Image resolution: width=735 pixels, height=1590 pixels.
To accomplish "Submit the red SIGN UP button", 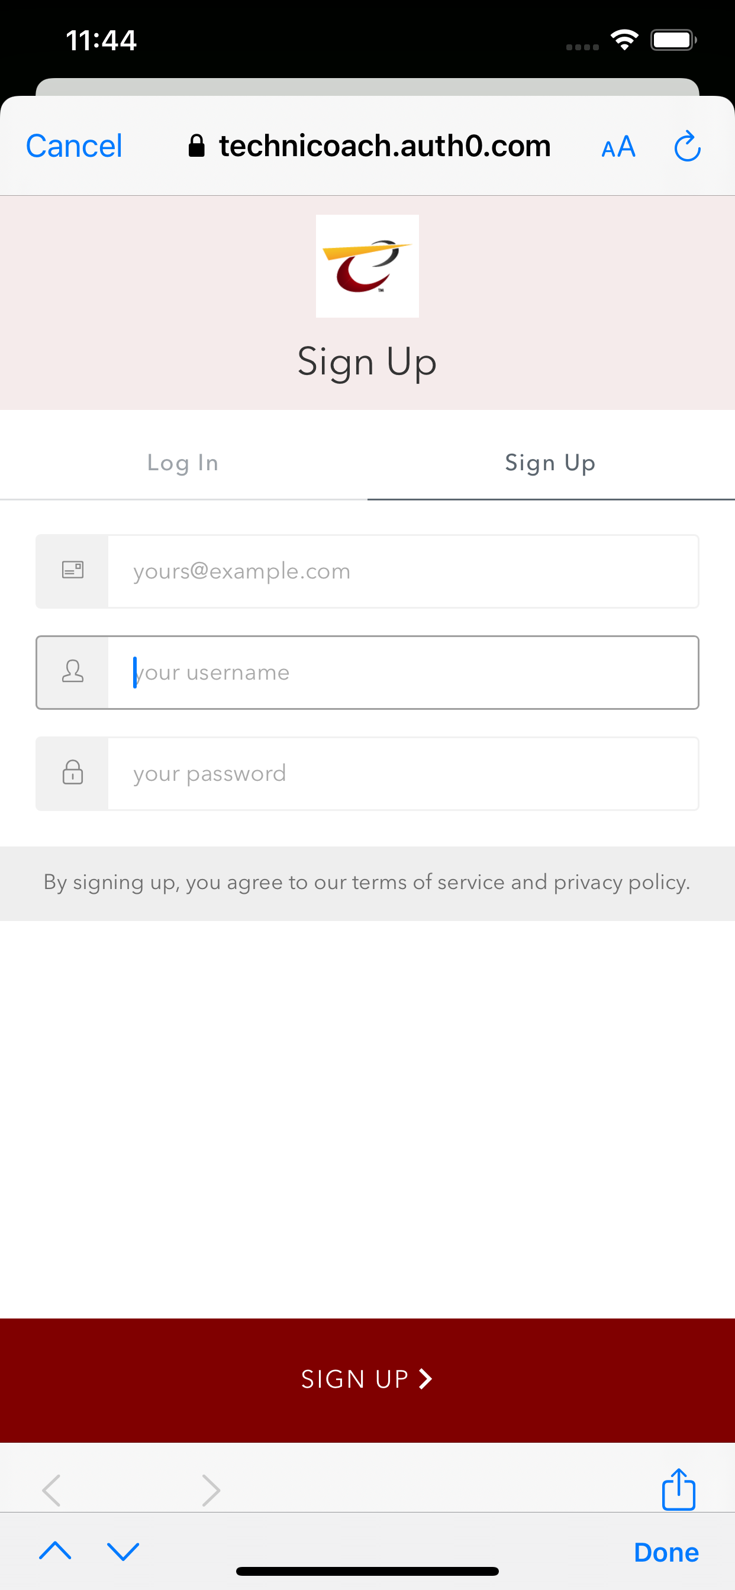I will click(367, 1379).
